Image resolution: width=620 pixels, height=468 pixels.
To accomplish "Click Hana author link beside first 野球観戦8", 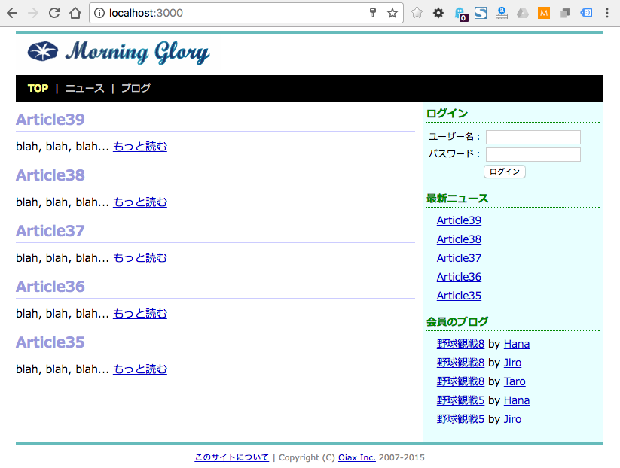I will tap(516, 344).
